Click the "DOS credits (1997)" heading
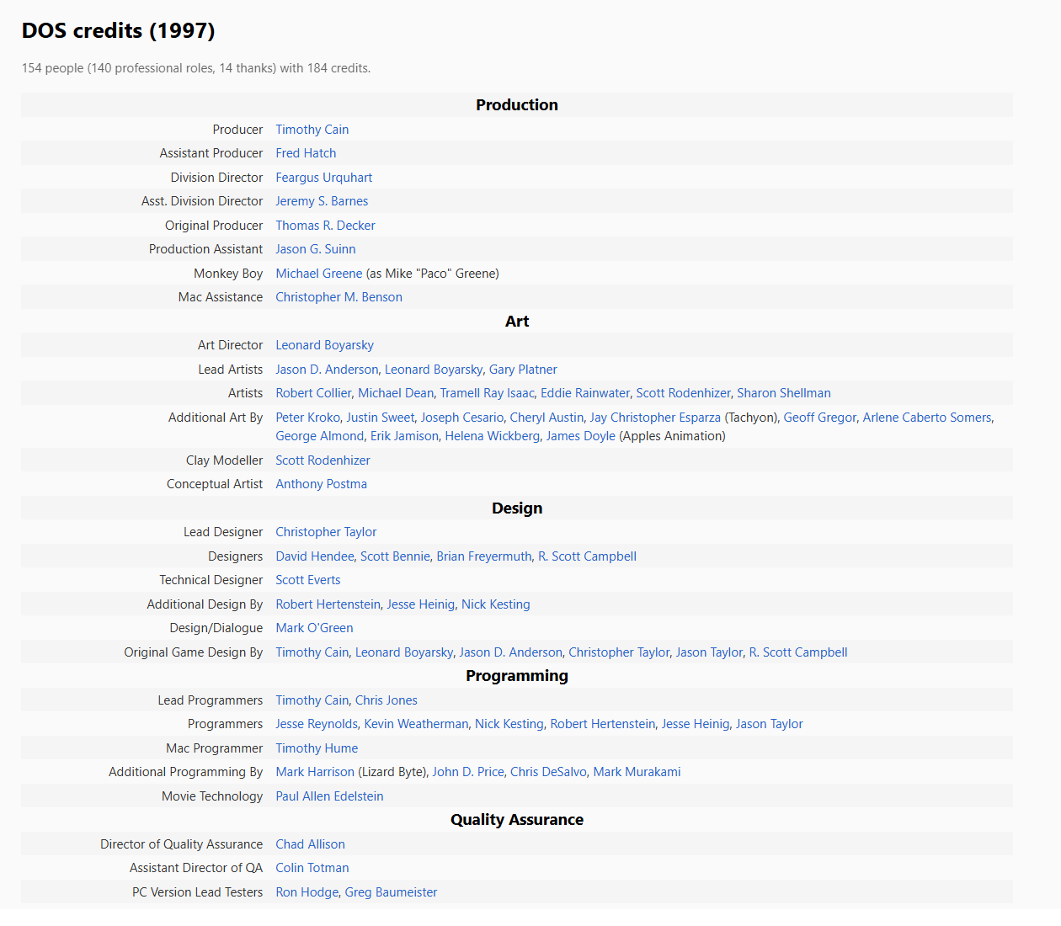 [x=118, y=31]
